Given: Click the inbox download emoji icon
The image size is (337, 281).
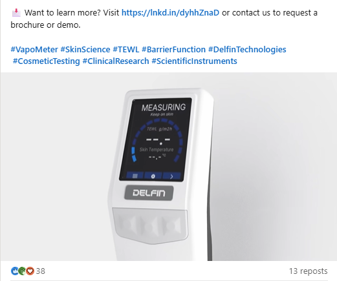Looking at the screenshot, I should click(16, 13).
